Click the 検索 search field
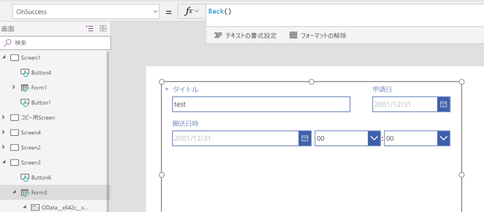Image resolution: width=484 pixels, height=212 pixels. [x=55, y=43]
